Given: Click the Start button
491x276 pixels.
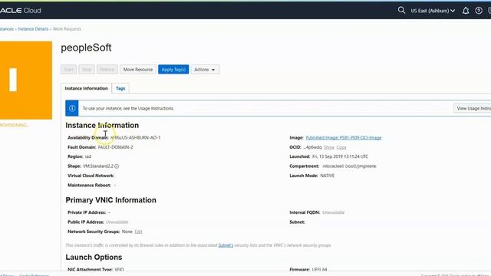Looking at the screenshot, I should click(x=68, y=70).
